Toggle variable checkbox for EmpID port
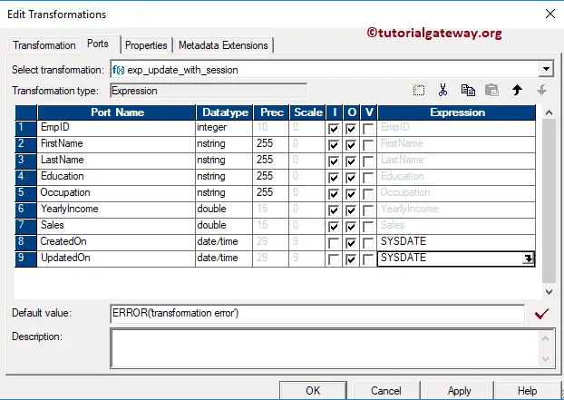The image size is (564, 400). tap(367, 129)
